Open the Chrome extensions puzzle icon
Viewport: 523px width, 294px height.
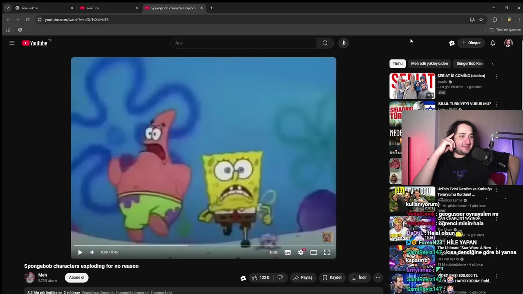point(495,19)
